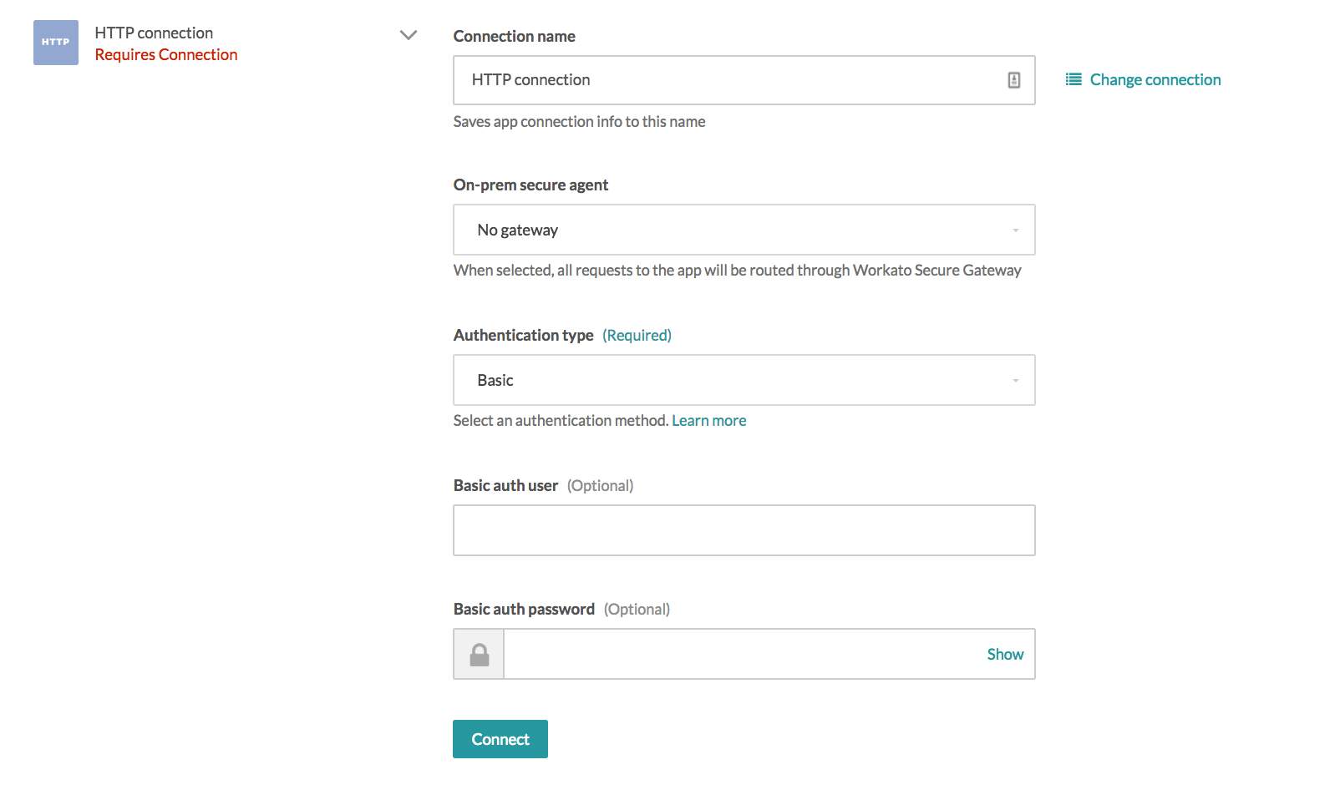Click the Change connection link
The height and width of the screenshot is (795, 1335).
(1154, 78)
